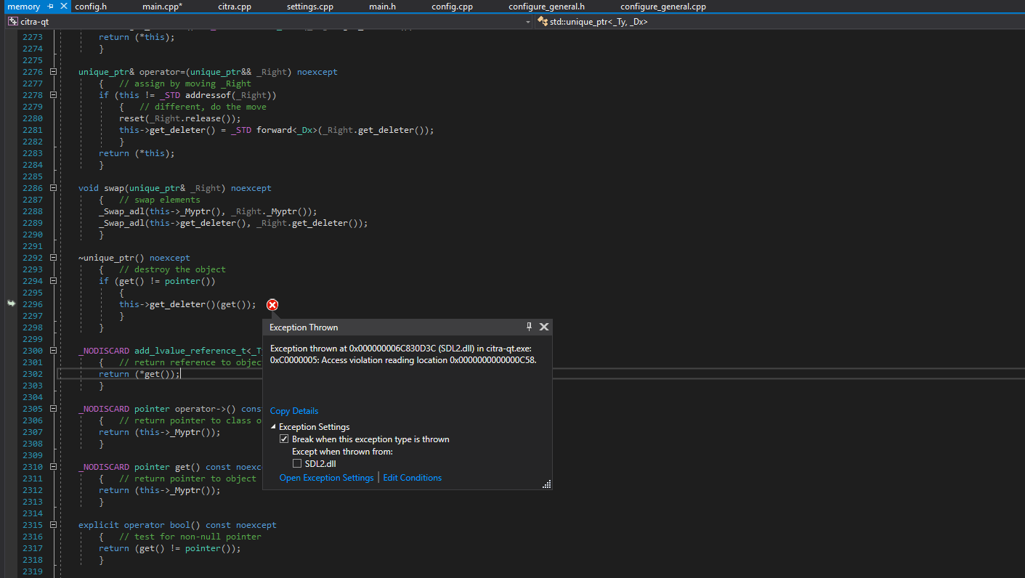Click the citra-qt project icon in the navigation bar
Image resolution: width=1025 pixels, height=578 pixels.
coord(13,22)
